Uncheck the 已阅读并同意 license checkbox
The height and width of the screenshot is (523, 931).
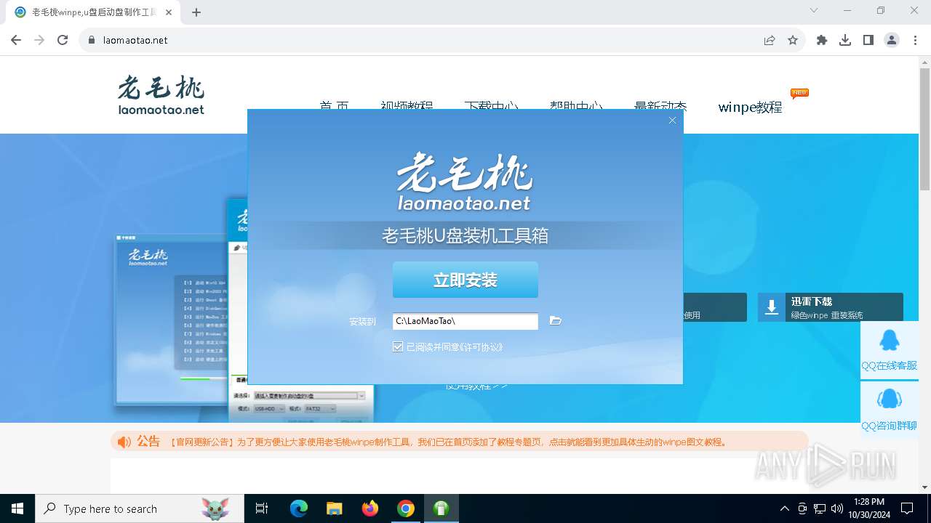pyautogui.click(x=398, y=346)
